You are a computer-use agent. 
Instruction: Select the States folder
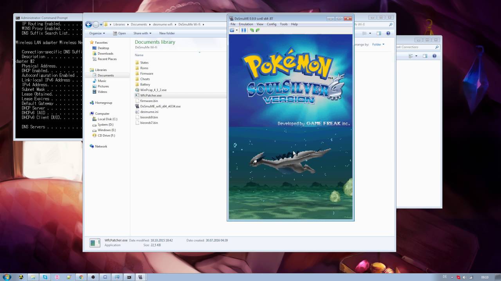144,62
